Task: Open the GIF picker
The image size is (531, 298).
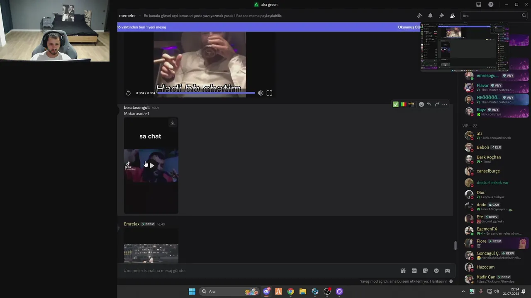Action: [x=414, y=271]
